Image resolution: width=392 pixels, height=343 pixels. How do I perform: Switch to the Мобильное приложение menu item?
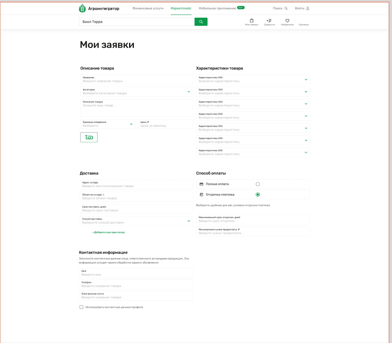click(217, 8)
